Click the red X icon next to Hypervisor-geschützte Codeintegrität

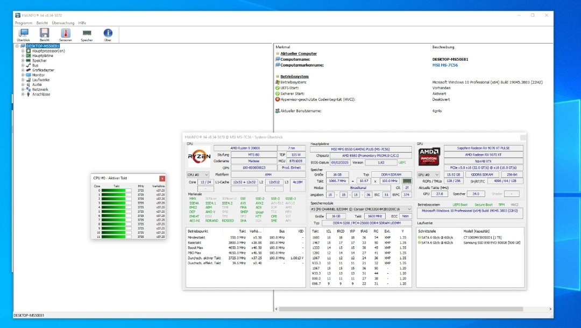pyautogui.click(x=278, y=99)
